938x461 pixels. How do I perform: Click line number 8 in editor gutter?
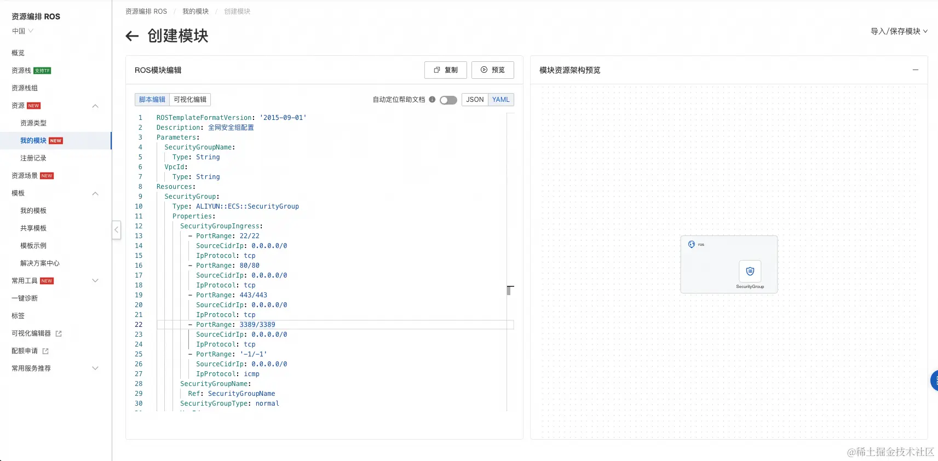tap(140, 187)
